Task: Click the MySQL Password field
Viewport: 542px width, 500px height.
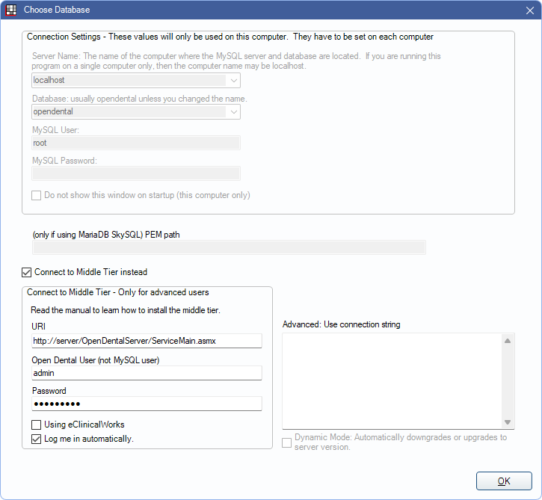Action: (136, 173)
